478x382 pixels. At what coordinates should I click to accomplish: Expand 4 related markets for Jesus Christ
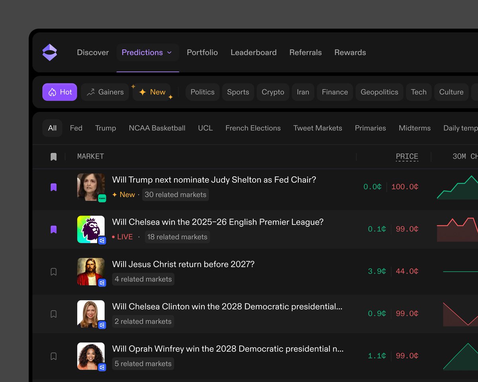143,279
